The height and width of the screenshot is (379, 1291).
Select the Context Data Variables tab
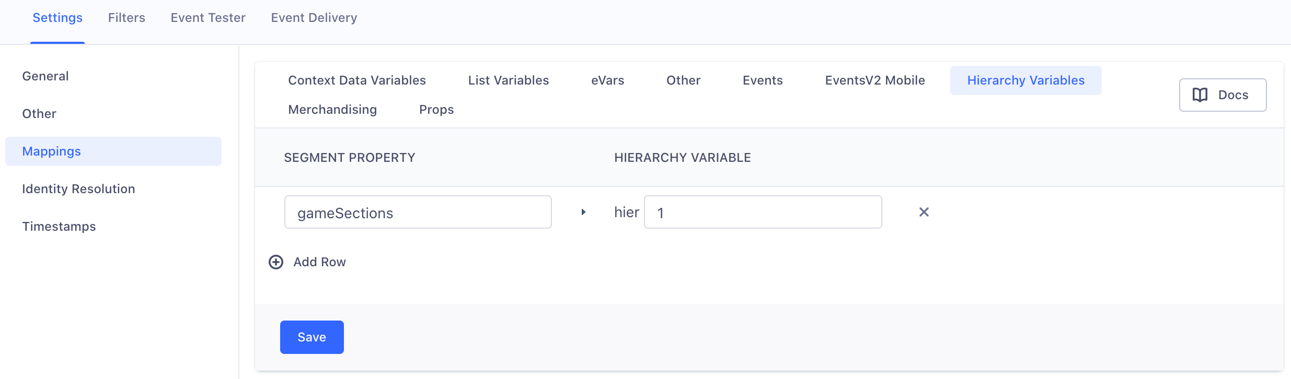point(357,80)
